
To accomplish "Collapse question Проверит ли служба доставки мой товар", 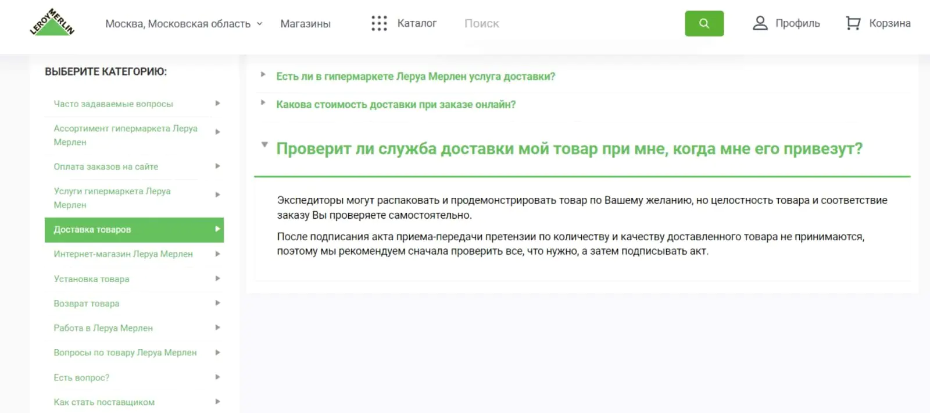I will coord(569,149).
